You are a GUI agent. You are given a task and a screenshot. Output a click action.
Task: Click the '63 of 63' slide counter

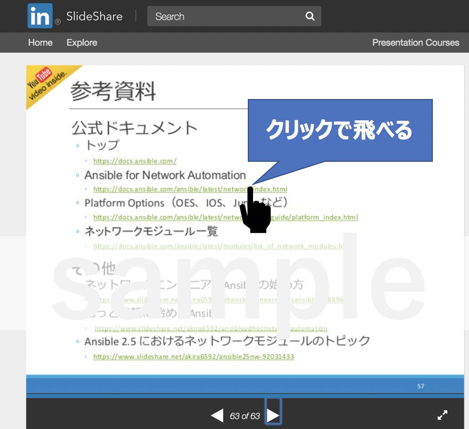pyautogui.click(x=245, y=416)
